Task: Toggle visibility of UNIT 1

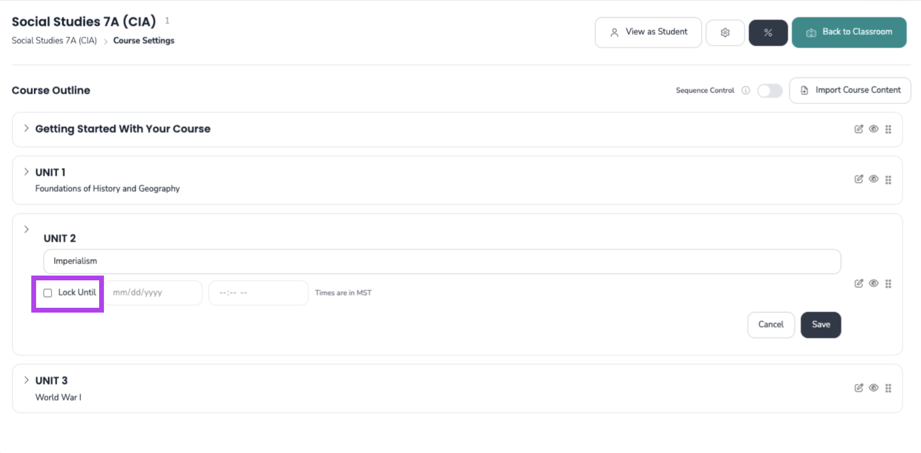Action: click(x=873, y=179)
